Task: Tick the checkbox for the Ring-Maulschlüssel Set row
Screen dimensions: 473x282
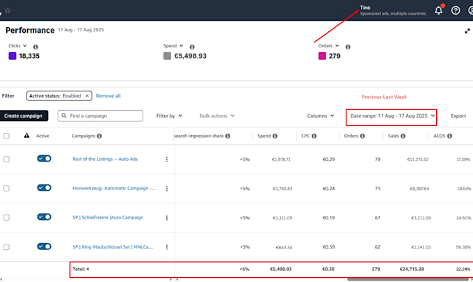Action: [x=6, y=247]
